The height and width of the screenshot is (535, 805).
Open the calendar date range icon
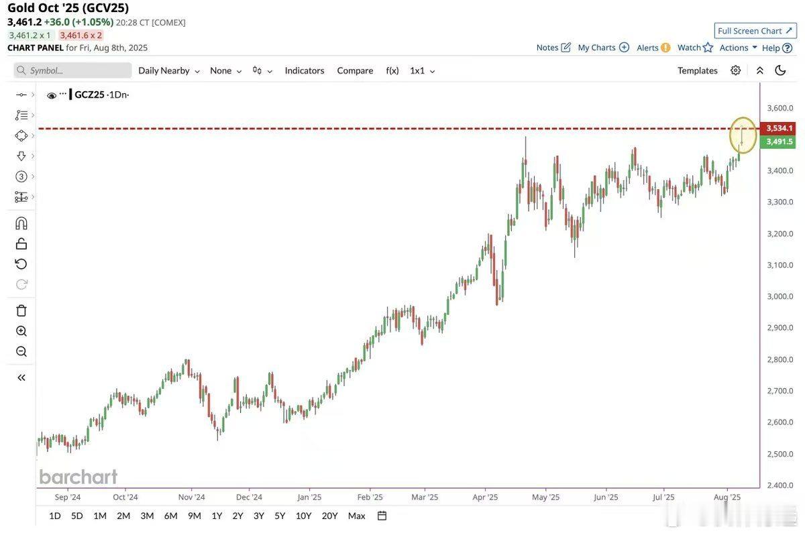[382, 516]
